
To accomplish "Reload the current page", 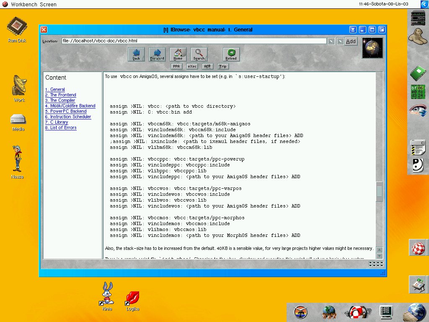I will click(231, 55).
